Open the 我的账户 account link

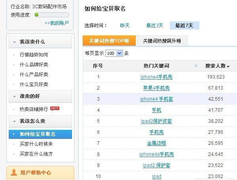[57, 23]
